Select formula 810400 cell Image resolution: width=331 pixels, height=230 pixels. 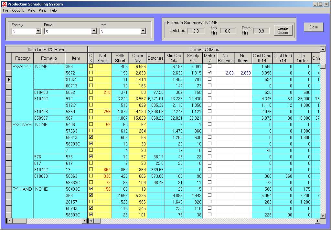point(49,93)
